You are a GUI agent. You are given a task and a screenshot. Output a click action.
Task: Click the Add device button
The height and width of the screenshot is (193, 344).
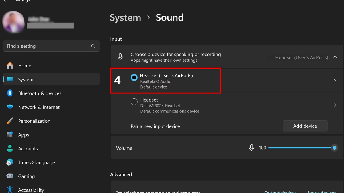click(x=305, y=126)
